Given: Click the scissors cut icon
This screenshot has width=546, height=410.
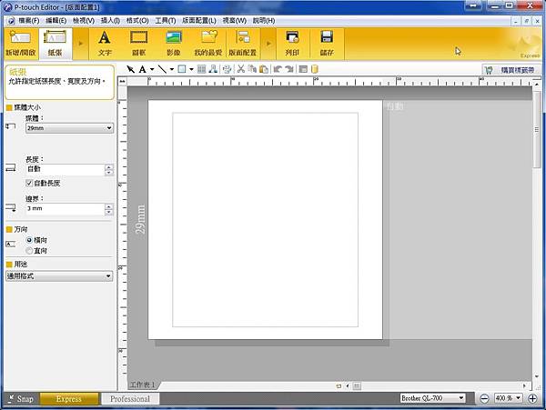Looking at the screenshot, I should point(240,69).
